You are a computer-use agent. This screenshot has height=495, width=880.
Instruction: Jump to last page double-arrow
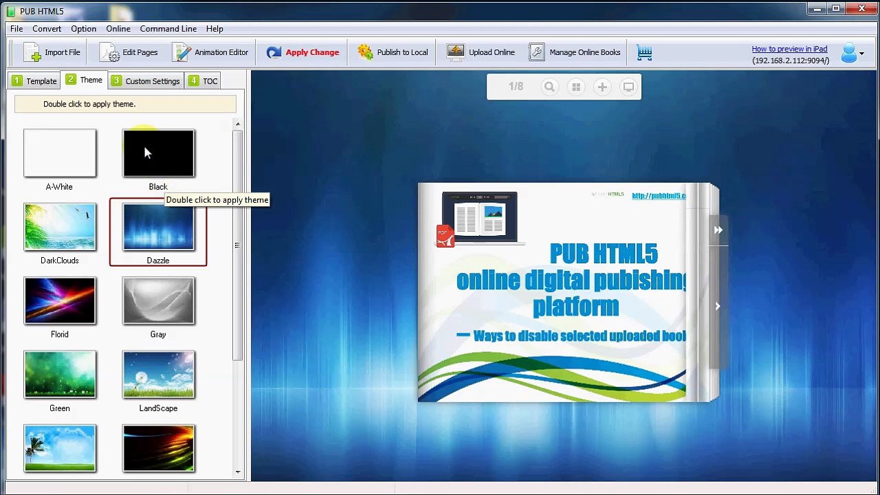pyautogui.click(x=718, y=230)
